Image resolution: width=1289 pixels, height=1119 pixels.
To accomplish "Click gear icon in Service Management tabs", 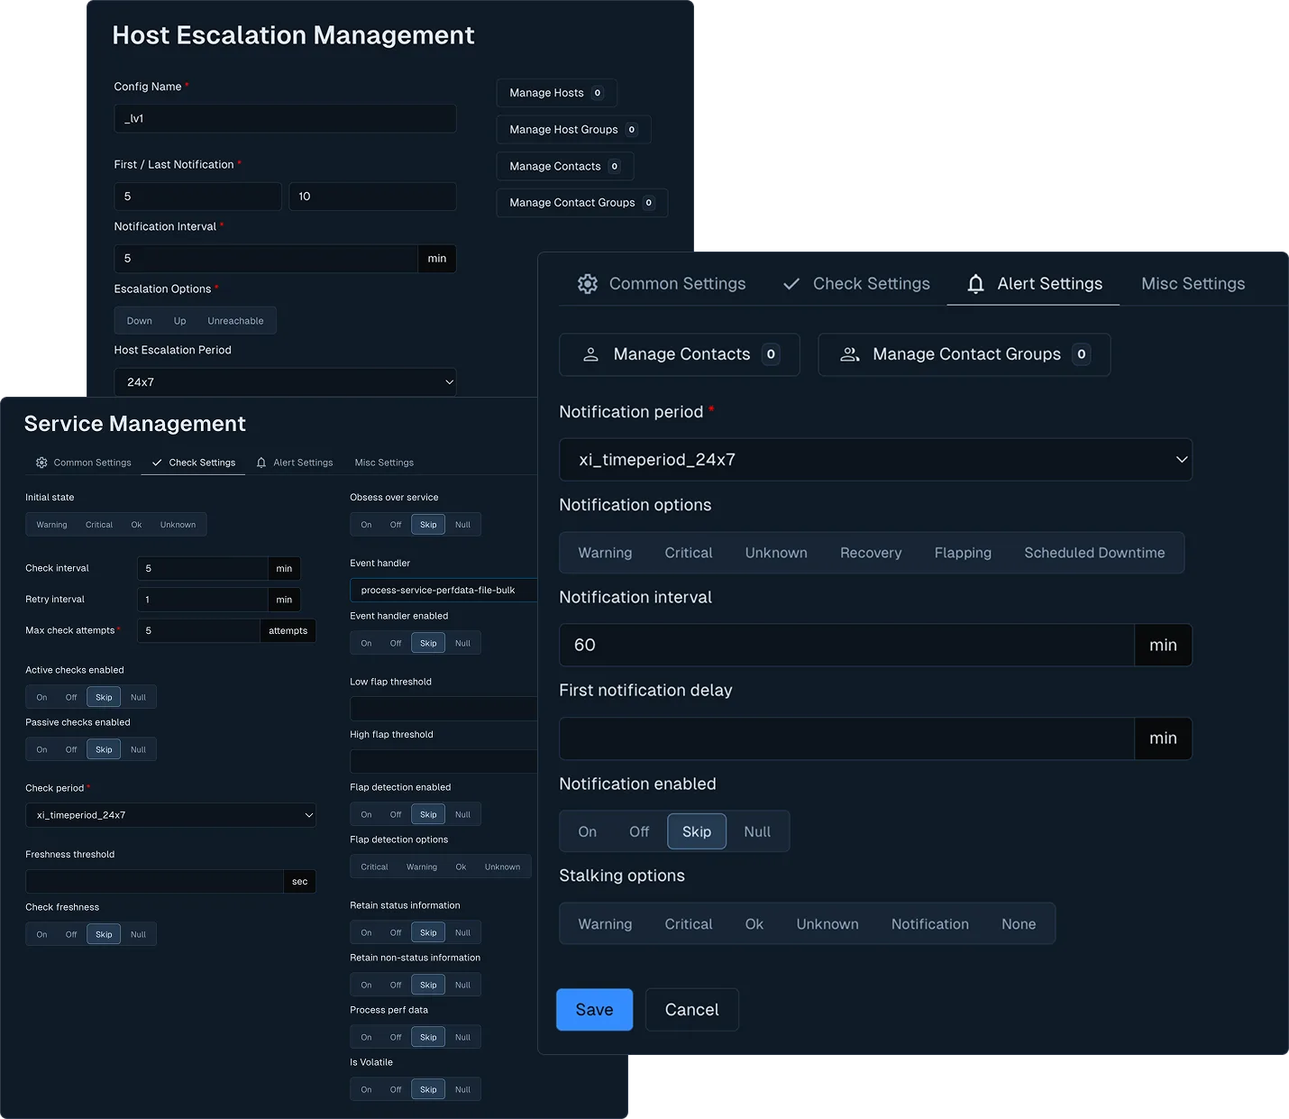I will click(x=41, y=463).
